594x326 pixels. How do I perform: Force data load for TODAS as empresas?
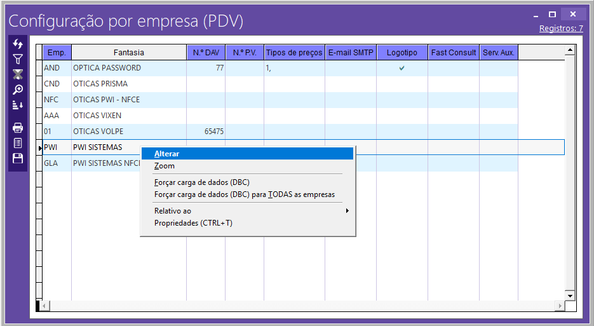click(x=244, y=194)
